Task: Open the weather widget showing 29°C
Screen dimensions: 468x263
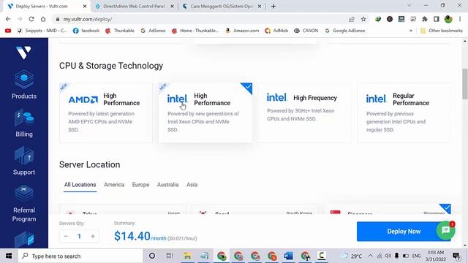Action: coord(351,256)
